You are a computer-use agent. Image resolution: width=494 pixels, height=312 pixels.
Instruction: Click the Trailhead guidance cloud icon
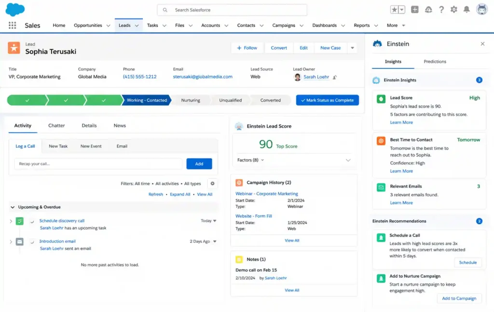tap(428, 10)
